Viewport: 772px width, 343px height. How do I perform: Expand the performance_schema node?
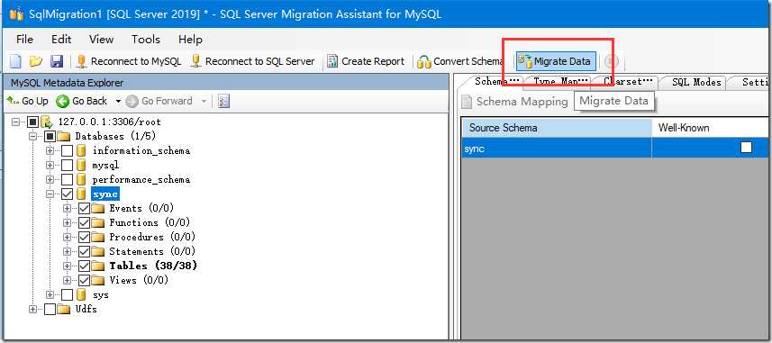point(50,180)
